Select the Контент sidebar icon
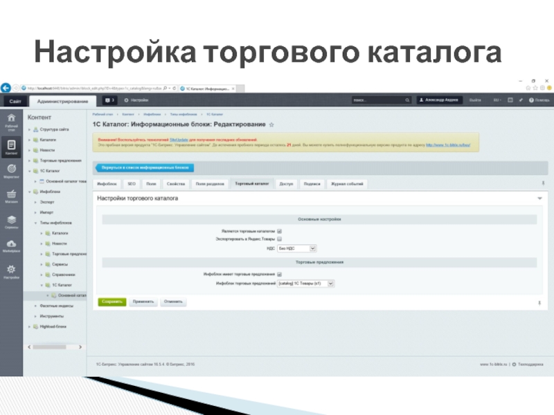Viewport: 554px width, 415px height. coord(11,147)
